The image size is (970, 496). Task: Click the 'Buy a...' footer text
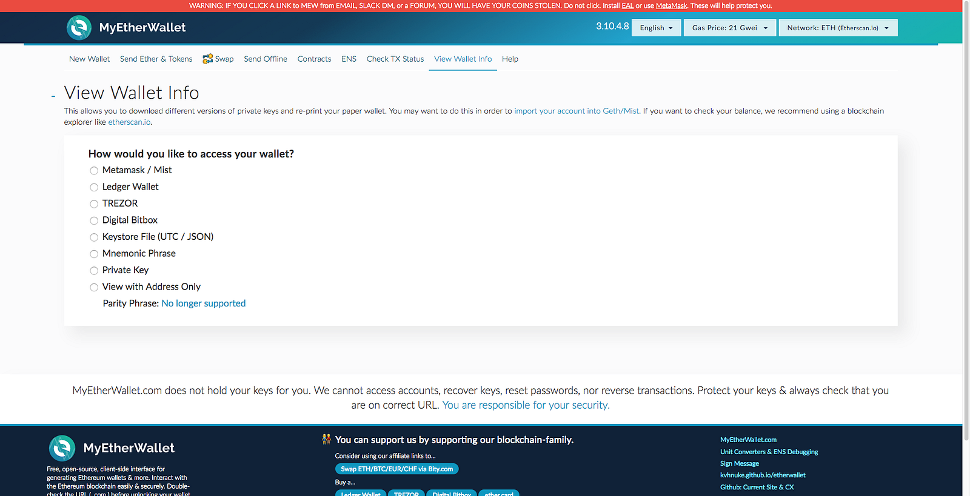pyautogui.click(x=345, y=483)
